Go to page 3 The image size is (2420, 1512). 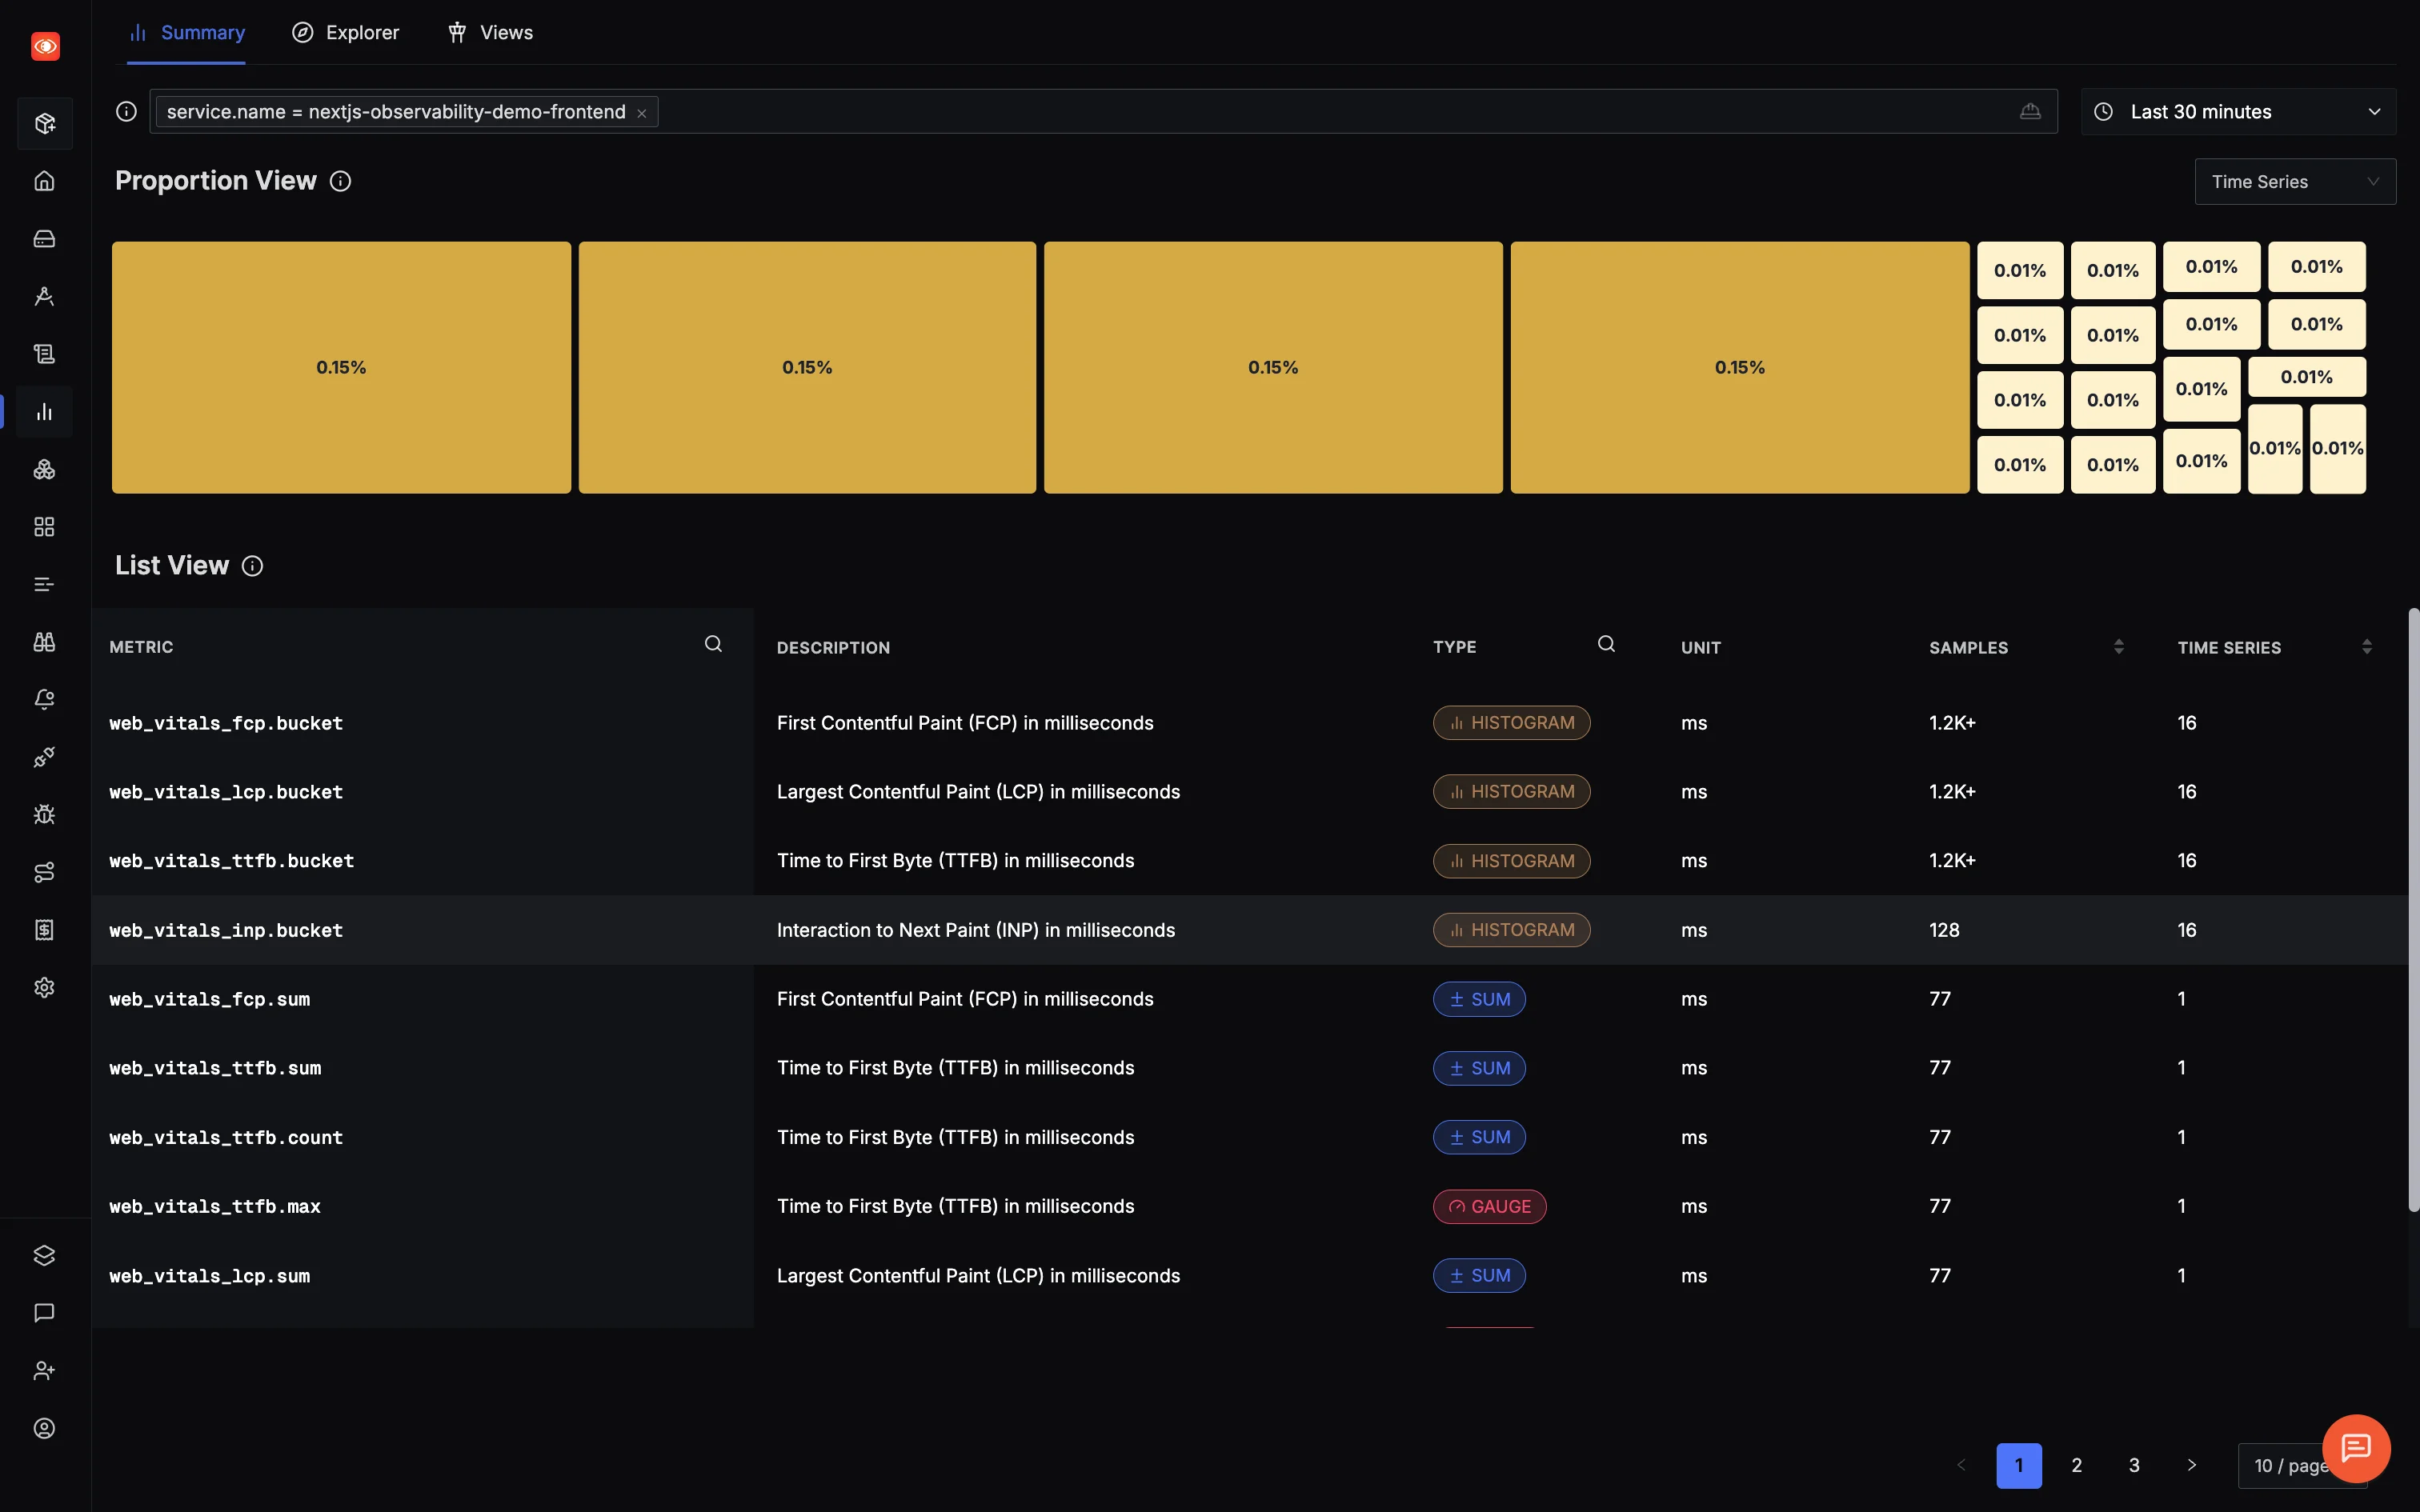tap(2134, 1465)
